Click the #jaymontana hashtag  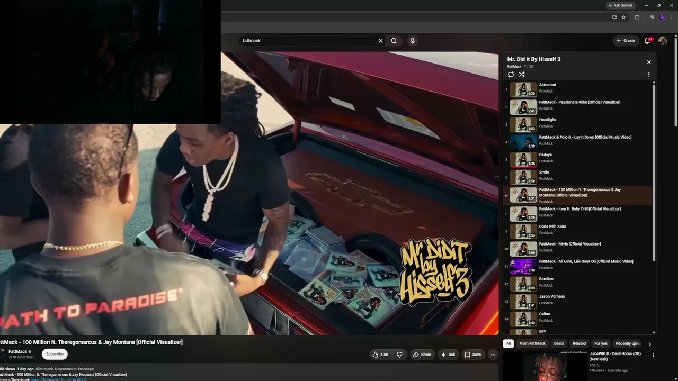coord(65,369)
